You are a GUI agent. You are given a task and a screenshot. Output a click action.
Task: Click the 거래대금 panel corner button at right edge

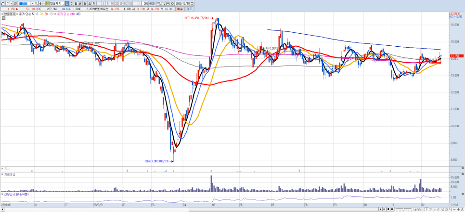[463, 174]
